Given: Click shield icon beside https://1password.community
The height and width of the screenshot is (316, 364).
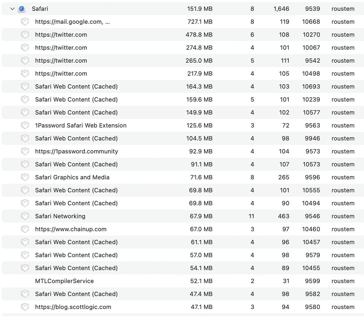Looking at the screenshot, I should (x=25, y=151).
